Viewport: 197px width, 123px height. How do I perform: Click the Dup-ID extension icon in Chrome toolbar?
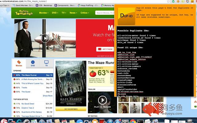pos(192,1)
